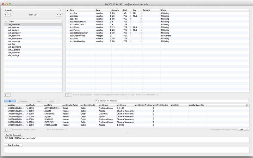Select the ASSETS record row
Viewport: 253px width, 158px height.
coord(127,111)
